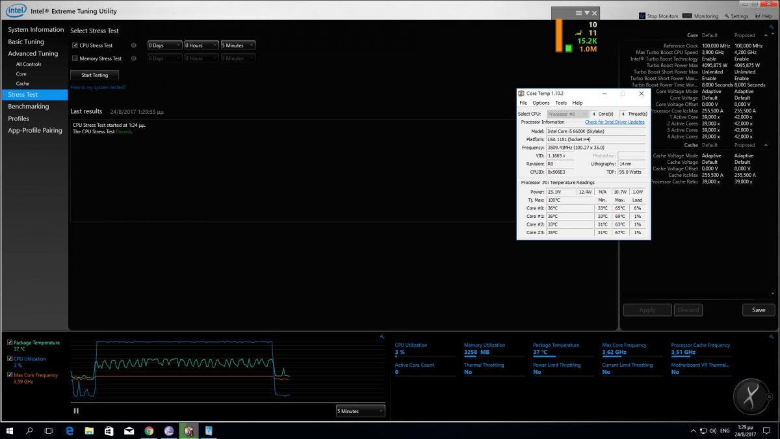Click ENG language indicator in tray
Image resolution: width=780 pixels, height=439 pixels.
(724, 431)
